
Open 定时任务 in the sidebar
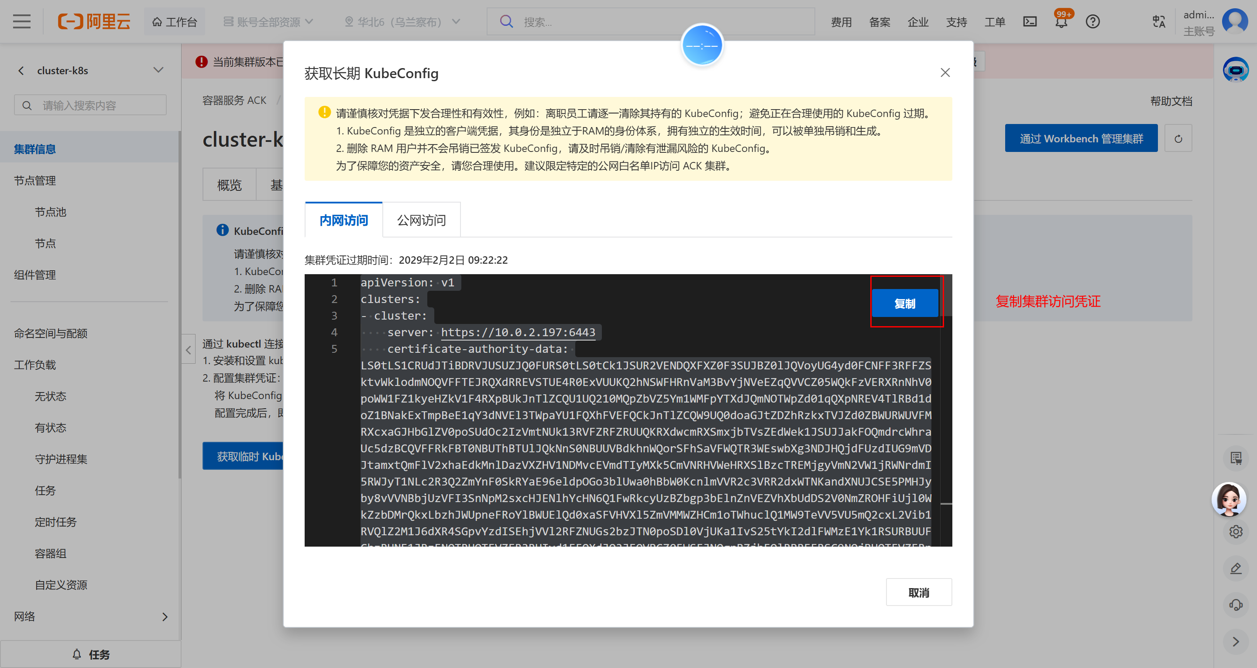(x=55, y=521)
